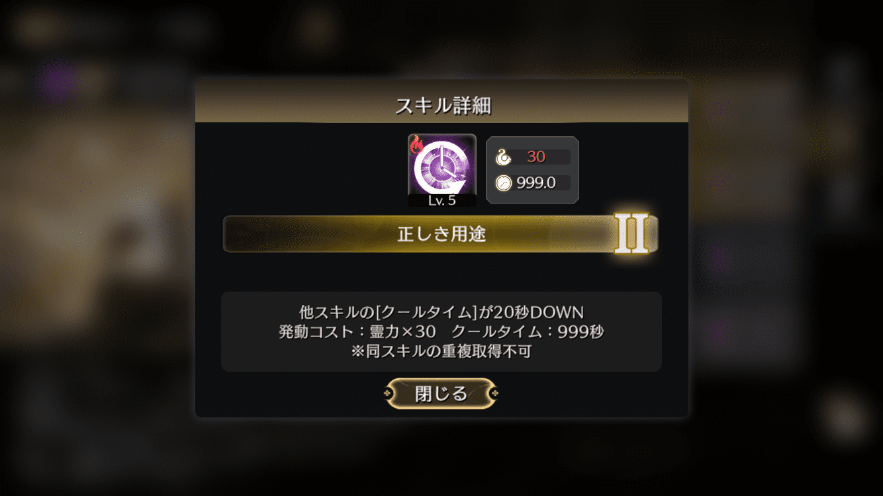Click the red flame badge on skill icon

(x=416, y=144)
